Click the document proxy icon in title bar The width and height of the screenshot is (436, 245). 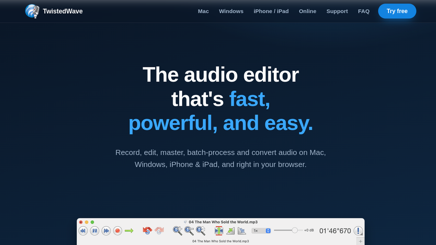[185, 222]
